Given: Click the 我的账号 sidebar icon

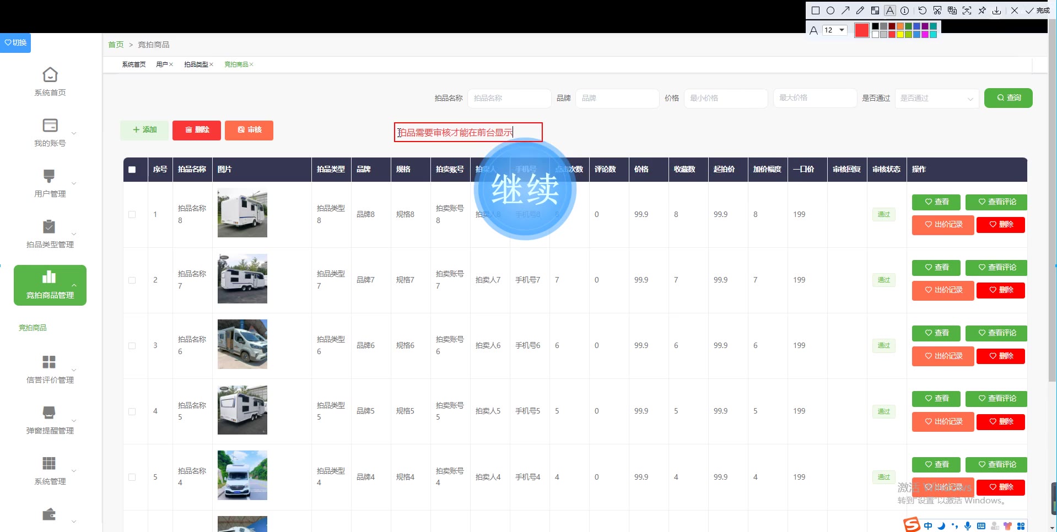Looking at the screenshot, I should pos(50,125).
